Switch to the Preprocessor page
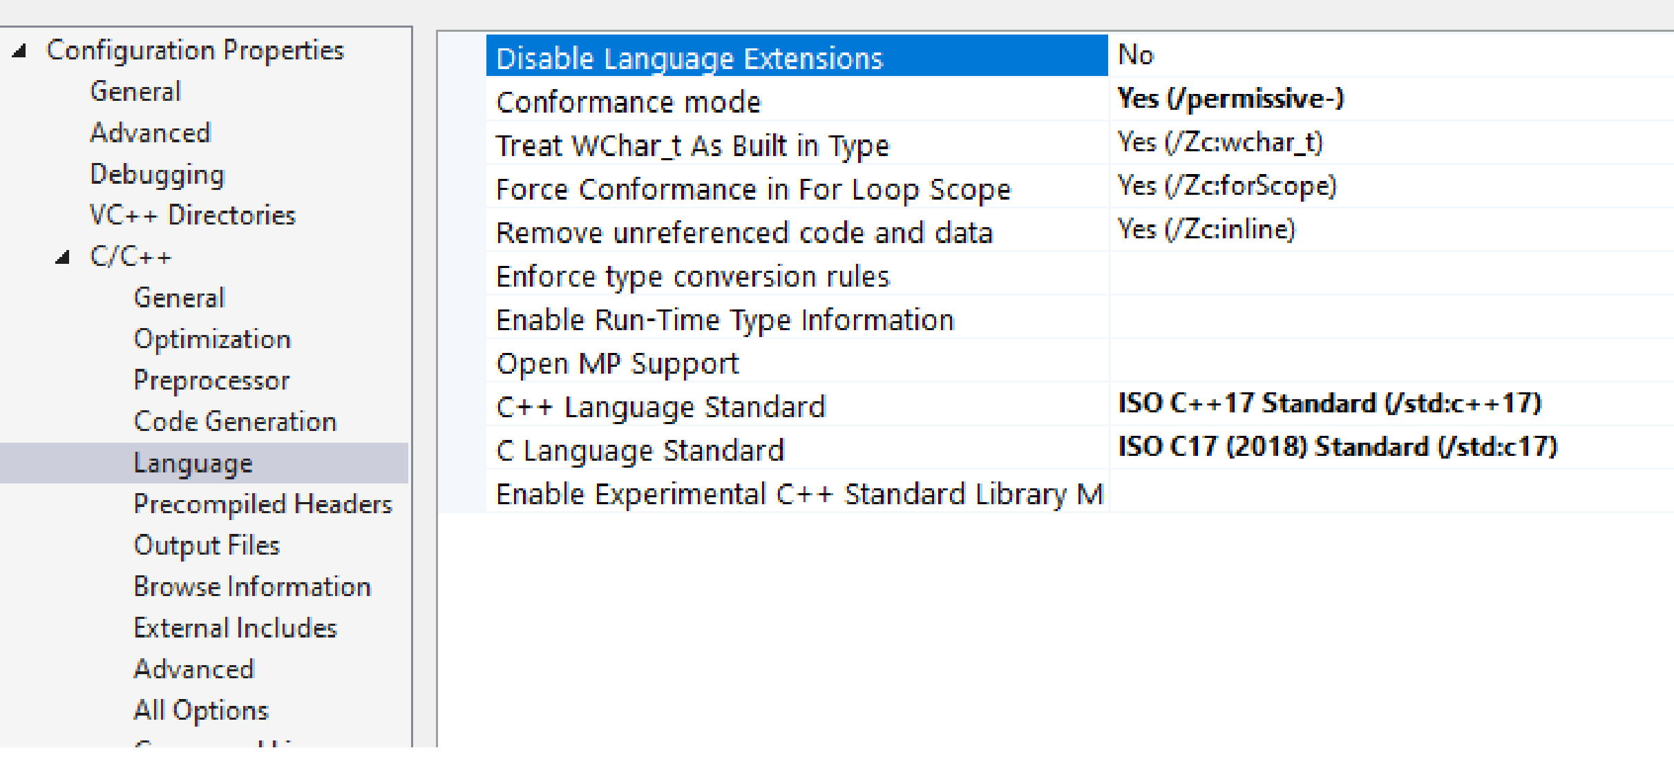The image size is (1674, 757). tap(212, 379)
